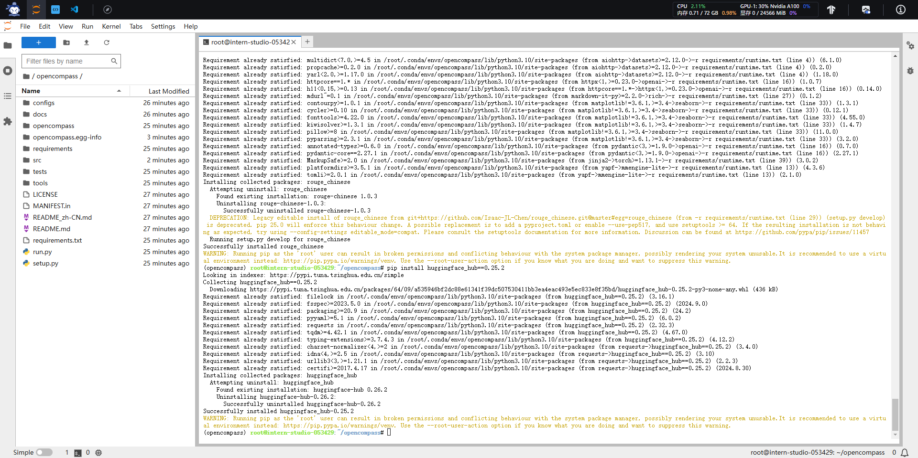Upload files using the upload icon
Image resolution: width=918 pixels, height=458 pixels.
click(87, 43)
